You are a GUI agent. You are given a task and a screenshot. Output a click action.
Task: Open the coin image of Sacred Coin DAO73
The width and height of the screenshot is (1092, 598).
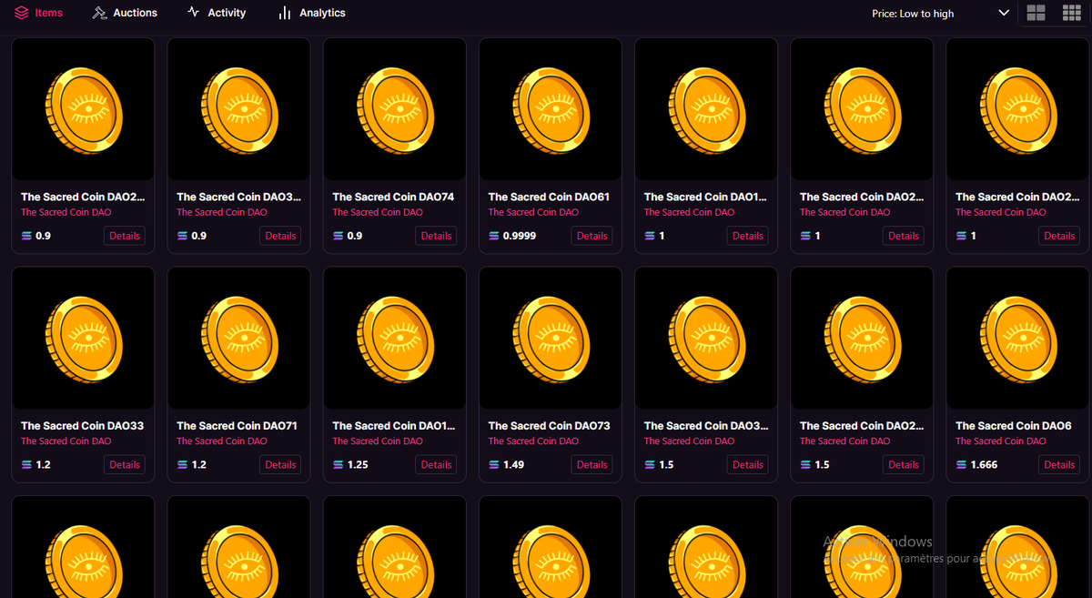click(x=551, y=338)
